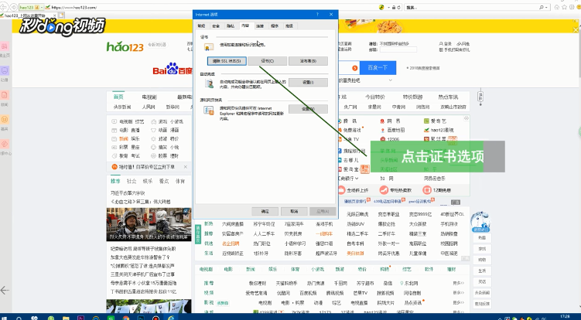Click the smiley feedback icon in IE toolbar
Image resolution: width=581 pixels, height=320 pixels.
tap(579, 8)
